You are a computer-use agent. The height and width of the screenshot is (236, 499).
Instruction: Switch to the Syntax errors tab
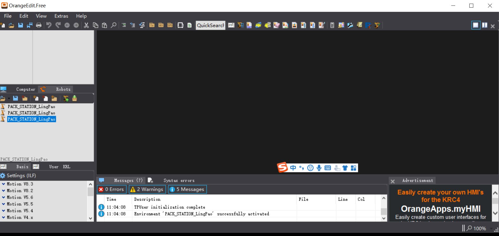[x=179, y=180]
